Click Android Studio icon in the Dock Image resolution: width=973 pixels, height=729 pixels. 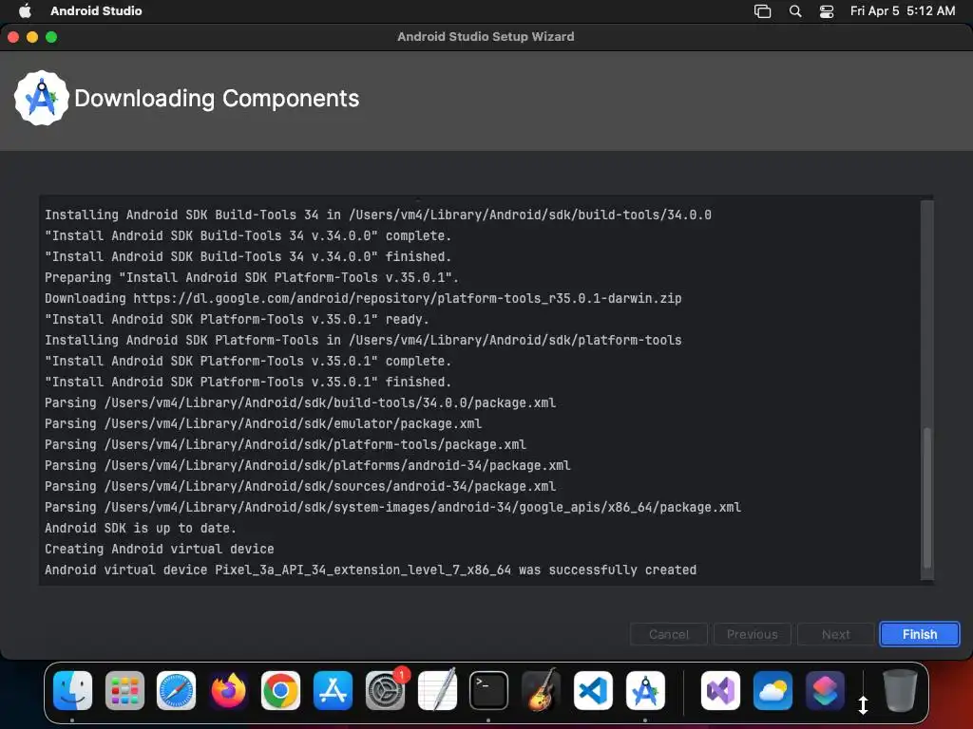pyautogui.click(x=645, y=690)
